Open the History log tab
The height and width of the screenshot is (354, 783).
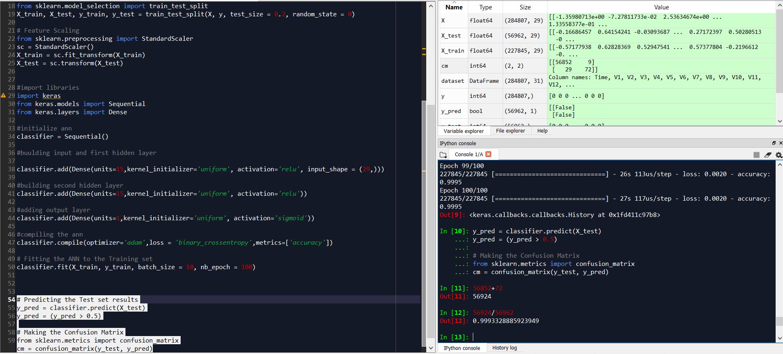504,348
